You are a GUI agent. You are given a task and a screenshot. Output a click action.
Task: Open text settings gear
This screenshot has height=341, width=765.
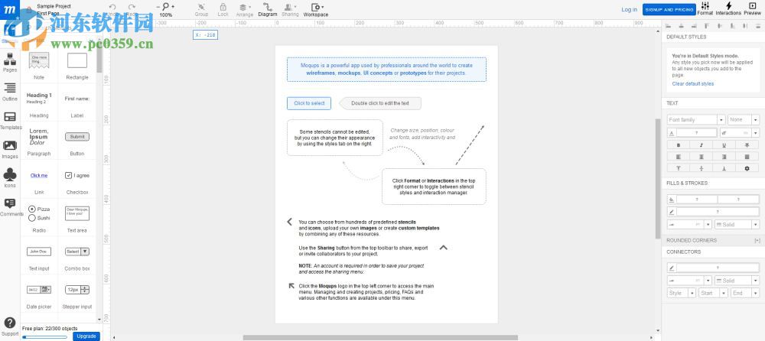[747, 168]
